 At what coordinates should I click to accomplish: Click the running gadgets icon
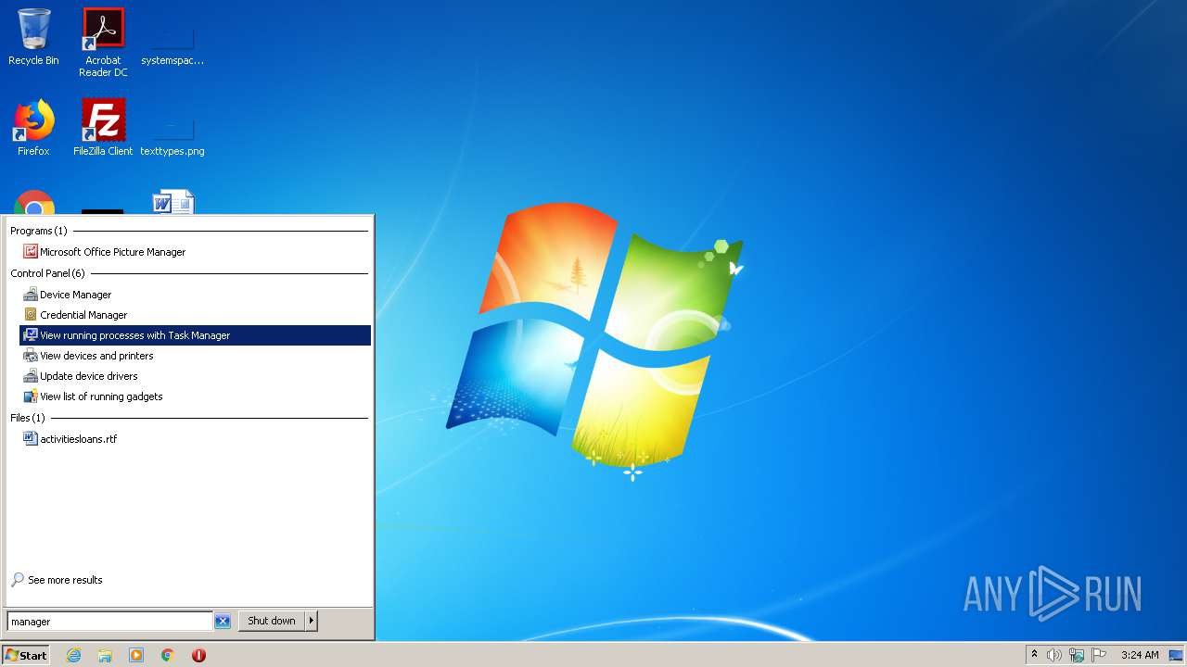[x=31, y=396]
